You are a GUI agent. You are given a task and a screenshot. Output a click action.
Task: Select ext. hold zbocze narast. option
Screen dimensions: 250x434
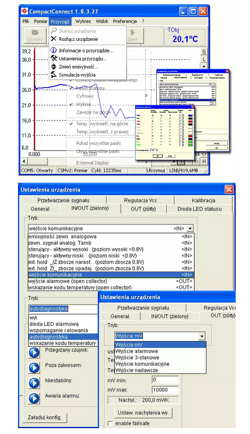[x=111, y=262]
